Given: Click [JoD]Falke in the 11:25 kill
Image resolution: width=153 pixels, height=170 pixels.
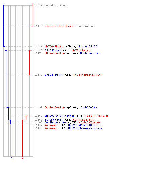Looking at the screenshot, I should pyautogui.click(x=53, y=50).
